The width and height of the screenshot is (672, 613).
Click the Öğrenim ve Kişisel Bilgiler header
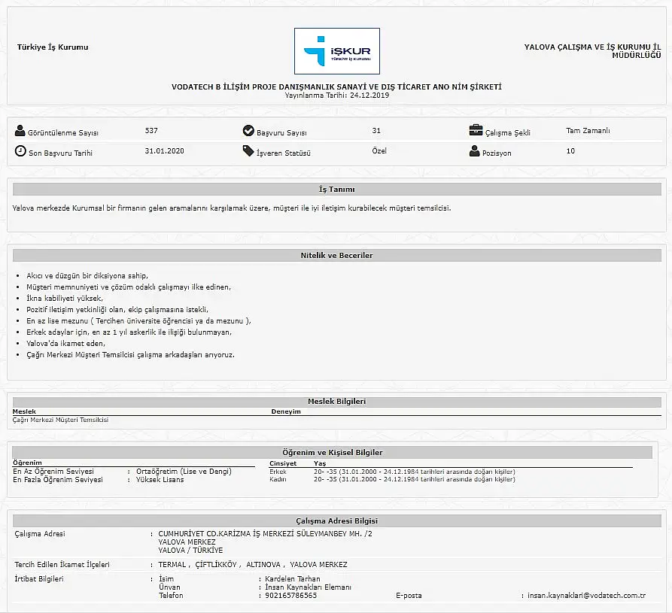pos(333,452)
